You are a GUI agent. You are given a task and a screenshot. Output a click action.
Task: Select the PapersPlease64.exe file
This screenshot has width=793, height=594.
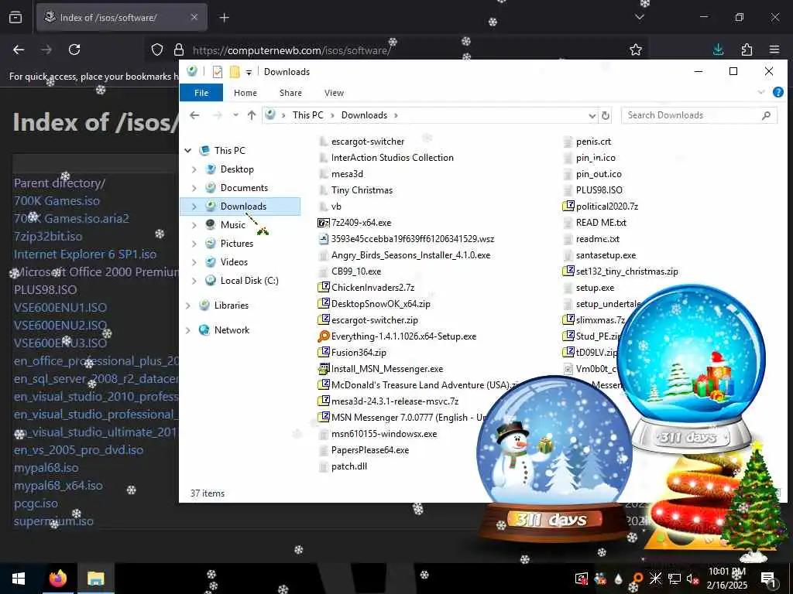tap(369, 450)
